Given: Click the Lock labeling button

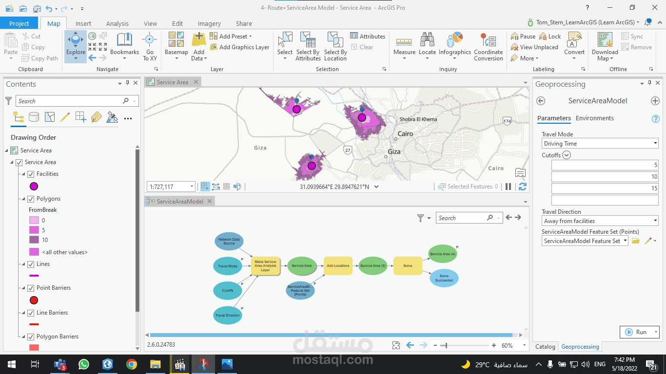Looking at the screenshot, I should click(550, 36).
